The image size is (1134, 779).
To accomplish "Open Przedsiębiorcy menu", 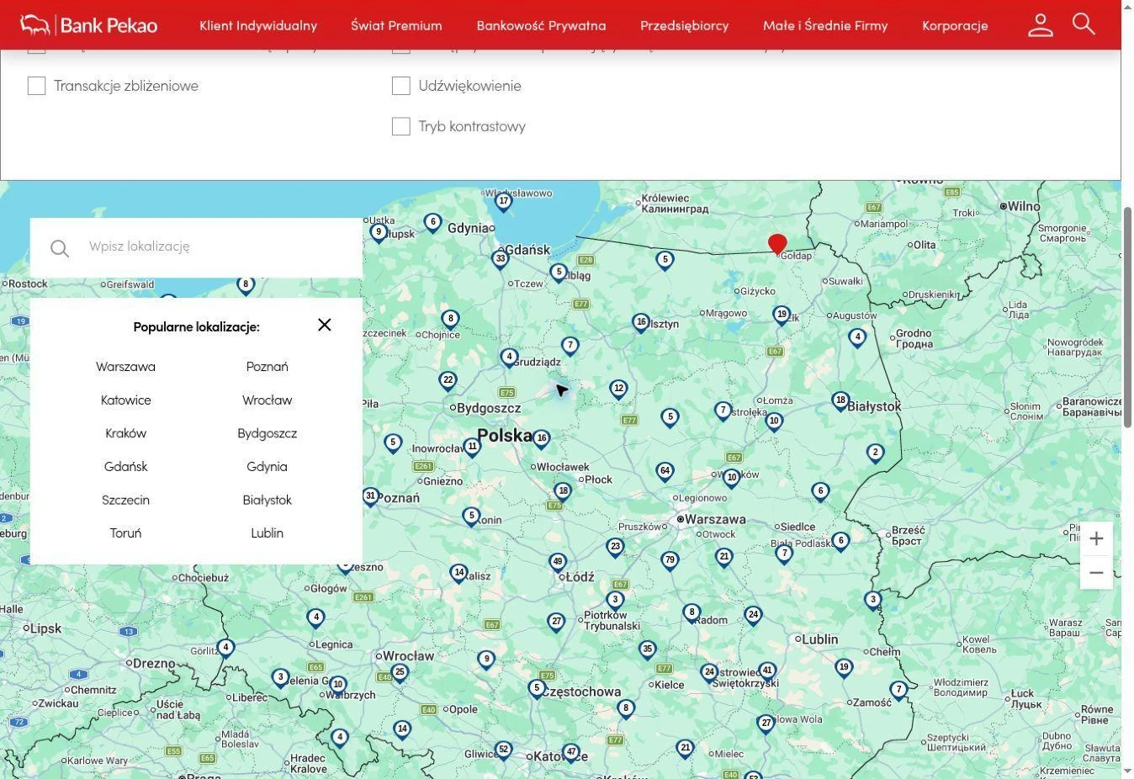I will tap(684, 25).
